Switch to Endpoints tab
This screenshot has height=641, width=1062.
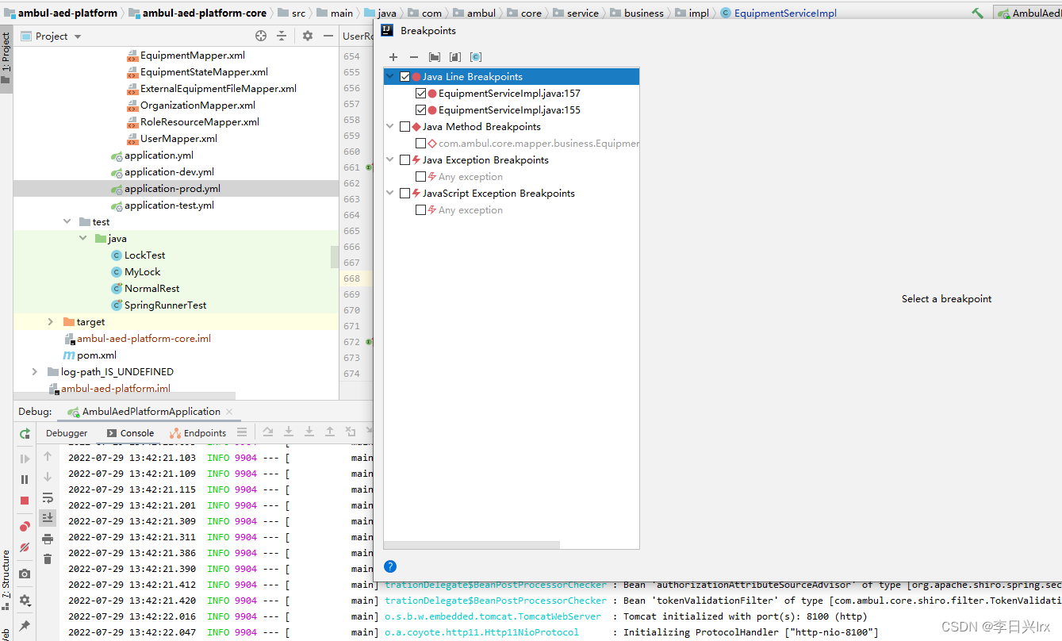198,433
